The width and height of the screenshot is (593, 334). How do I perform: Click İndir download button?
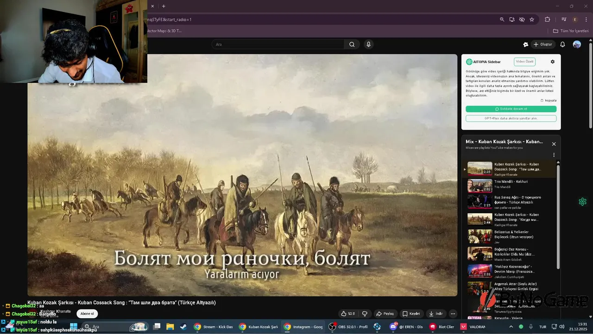[436, 314]
